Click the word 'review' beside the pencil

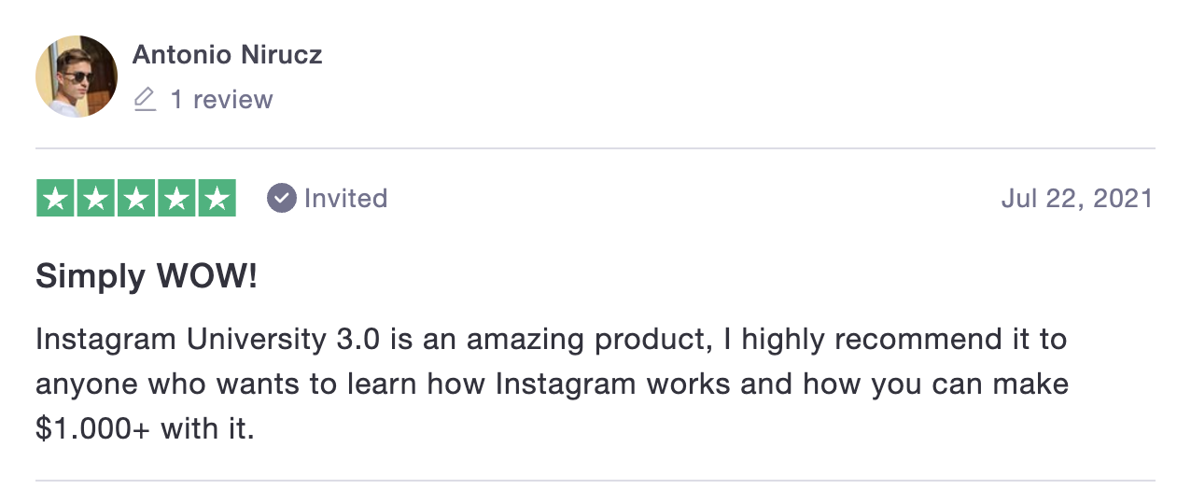[x=233, y=99]
